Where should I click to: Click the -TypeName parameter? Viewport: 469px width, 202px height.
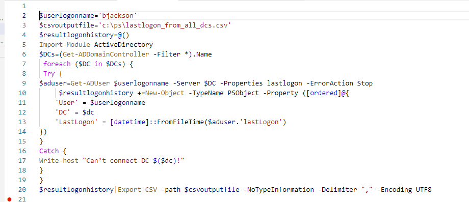click(x=206, y=93)
